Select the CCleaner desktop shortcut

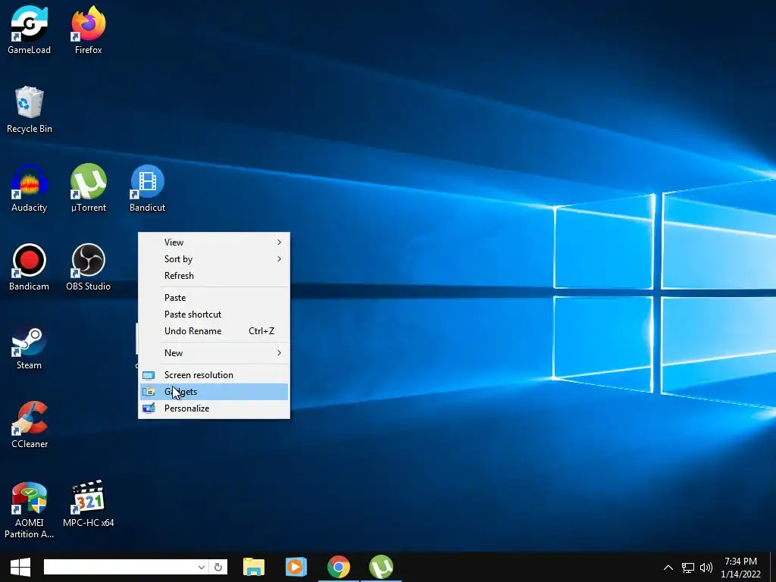30,424
